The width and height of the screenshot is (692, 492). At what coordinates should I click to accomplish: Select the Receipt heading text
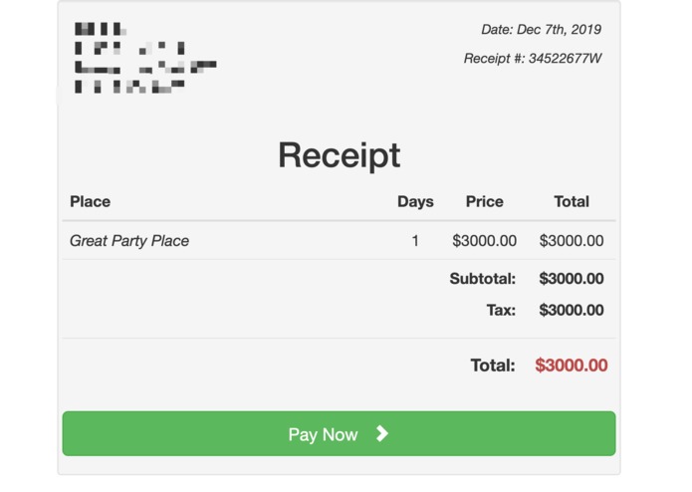[x=339, y=155]
